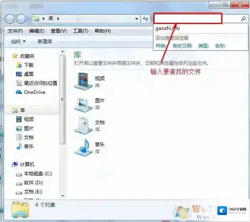Click the 新建库 button

click(45, 42)
